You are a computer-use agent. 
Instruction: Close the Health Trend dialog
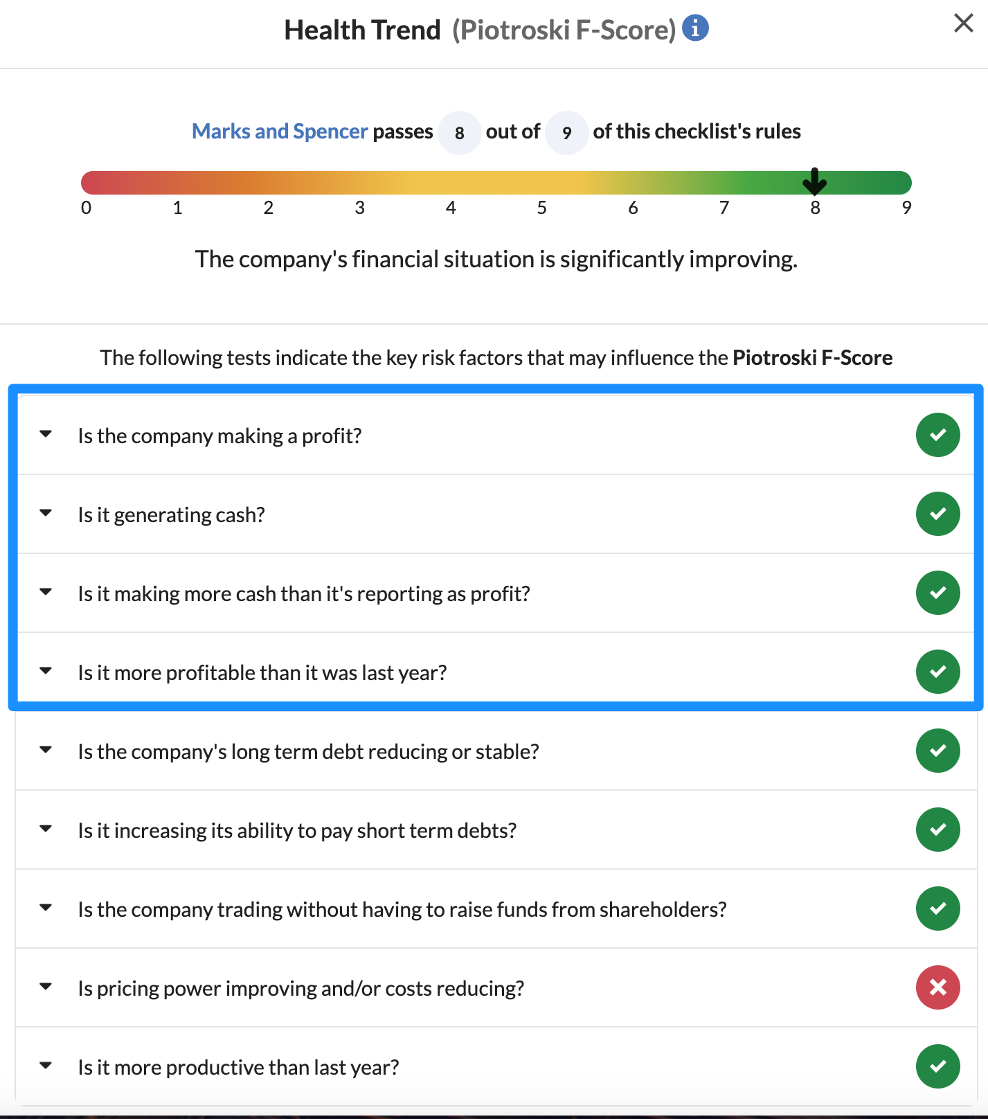point(963,23)
